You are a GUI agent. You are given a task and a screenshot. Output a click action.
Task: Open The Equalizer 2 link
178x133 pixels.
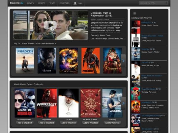pos(148,129)
